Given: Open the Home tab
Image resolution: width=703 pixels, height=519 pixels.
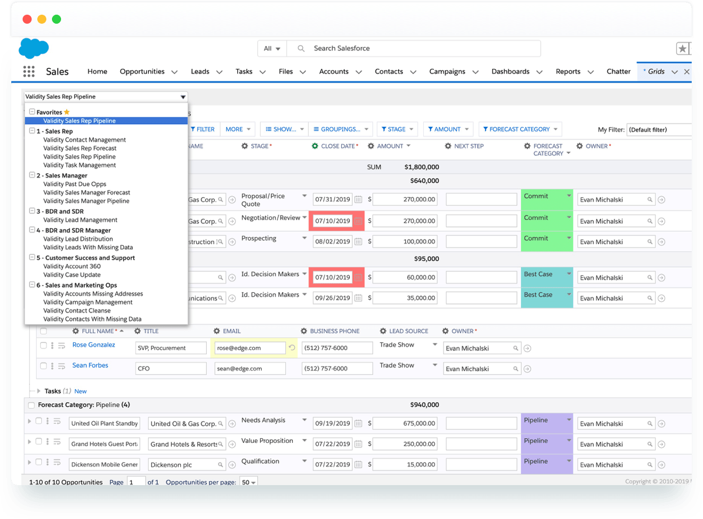Looking at the screenshot, I should click(97, 72).
